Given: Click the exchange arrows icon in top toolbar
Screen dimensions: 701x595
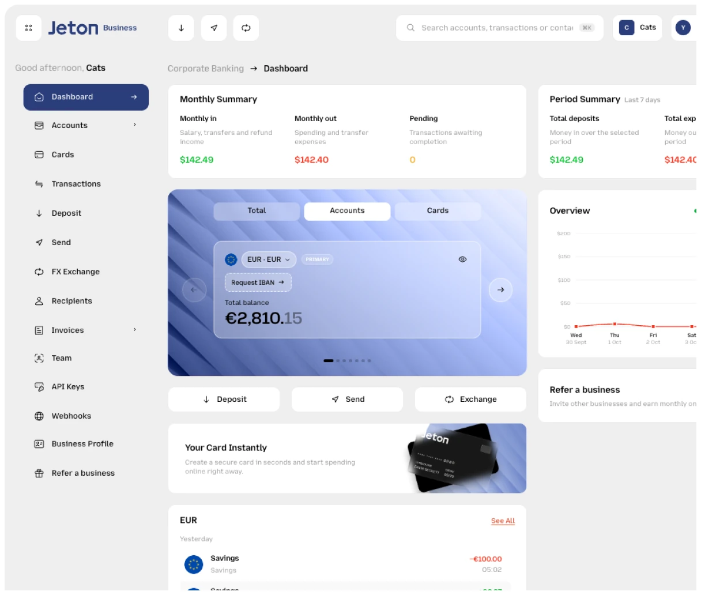Looking at the screenshot, I should 246,28.
